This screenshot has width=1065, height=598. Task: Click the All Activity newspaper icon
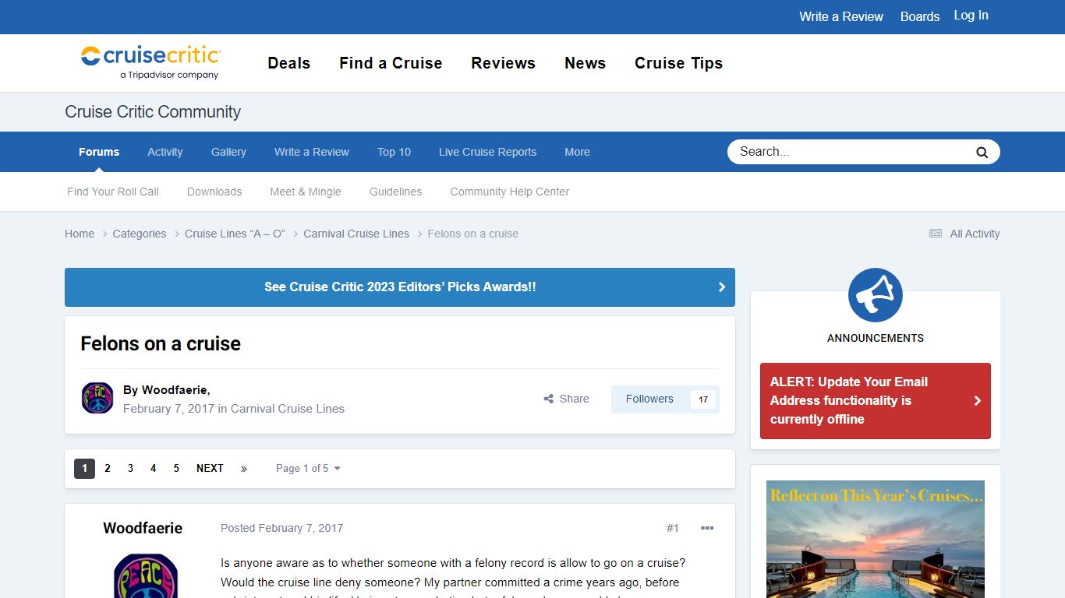(x=936, y=234)
